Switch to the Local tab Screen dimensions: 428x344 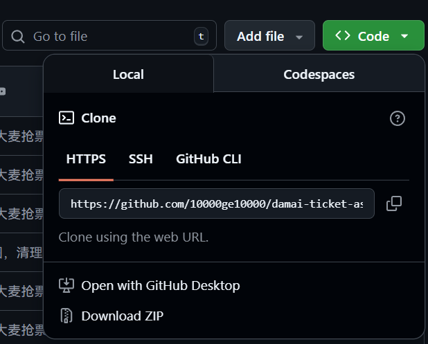(128, 74)
